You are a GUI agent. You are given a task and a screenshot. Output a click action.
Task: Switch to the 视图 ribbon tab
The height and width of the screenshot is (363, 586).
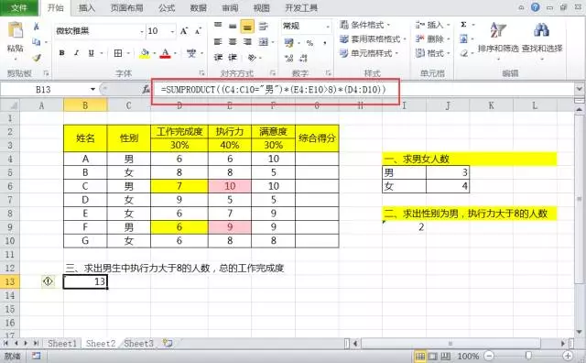coord(261,8)
